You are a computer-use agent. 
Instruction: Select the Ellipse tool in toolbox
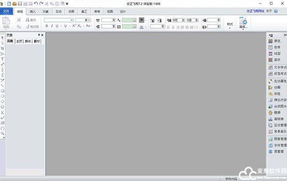(x=2, y=96)
